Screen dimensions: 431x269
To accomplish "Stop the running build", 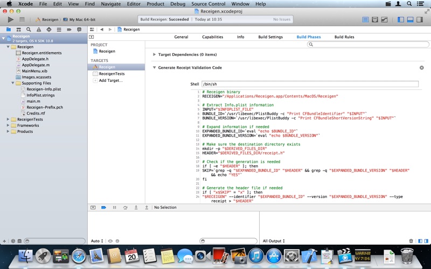I will [22, 19].
